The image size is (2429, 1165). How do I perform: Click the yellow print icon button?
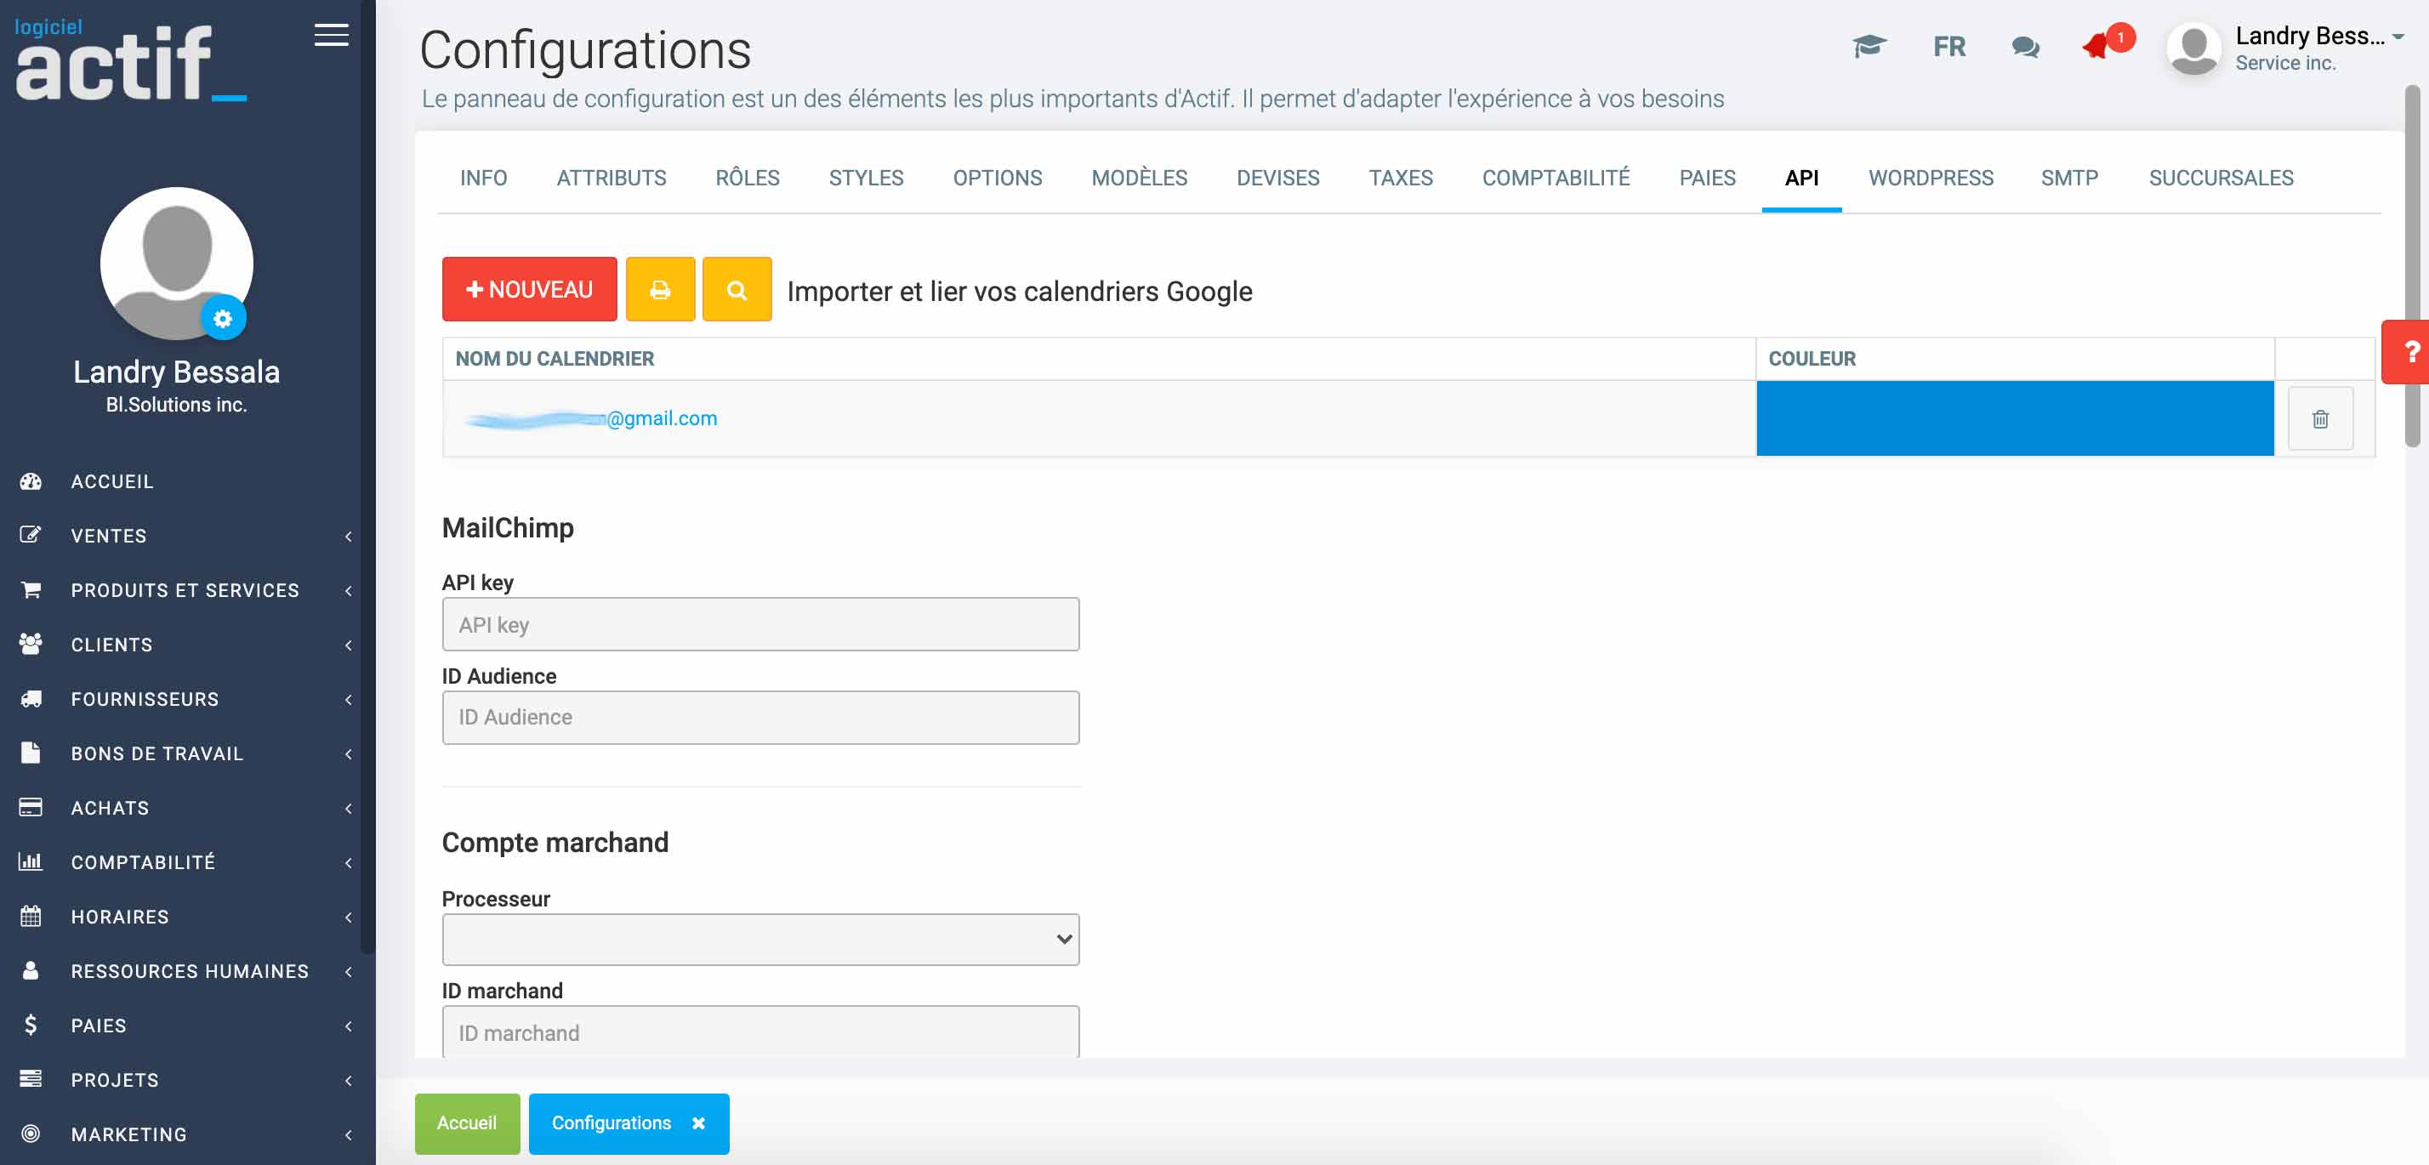pos(660,289)
